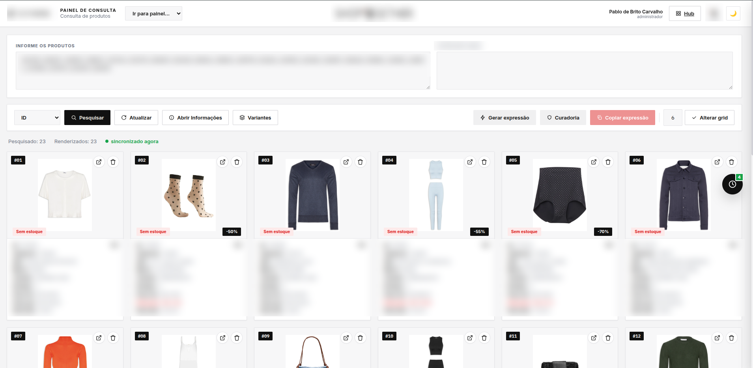The width and height of the screenshot is (753, 368).
Task: Click Copiar expressão button
Action: (622, 118)
